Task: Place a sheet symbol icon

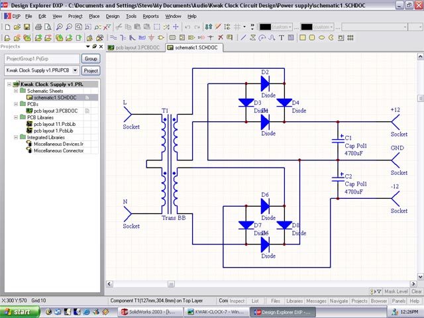Action: (172, 38)
